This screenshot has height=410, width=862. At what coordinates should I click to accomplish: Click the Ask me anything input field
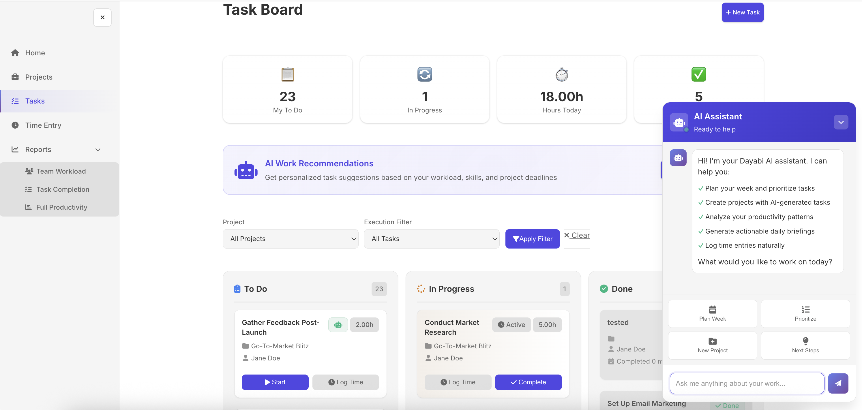747,383
